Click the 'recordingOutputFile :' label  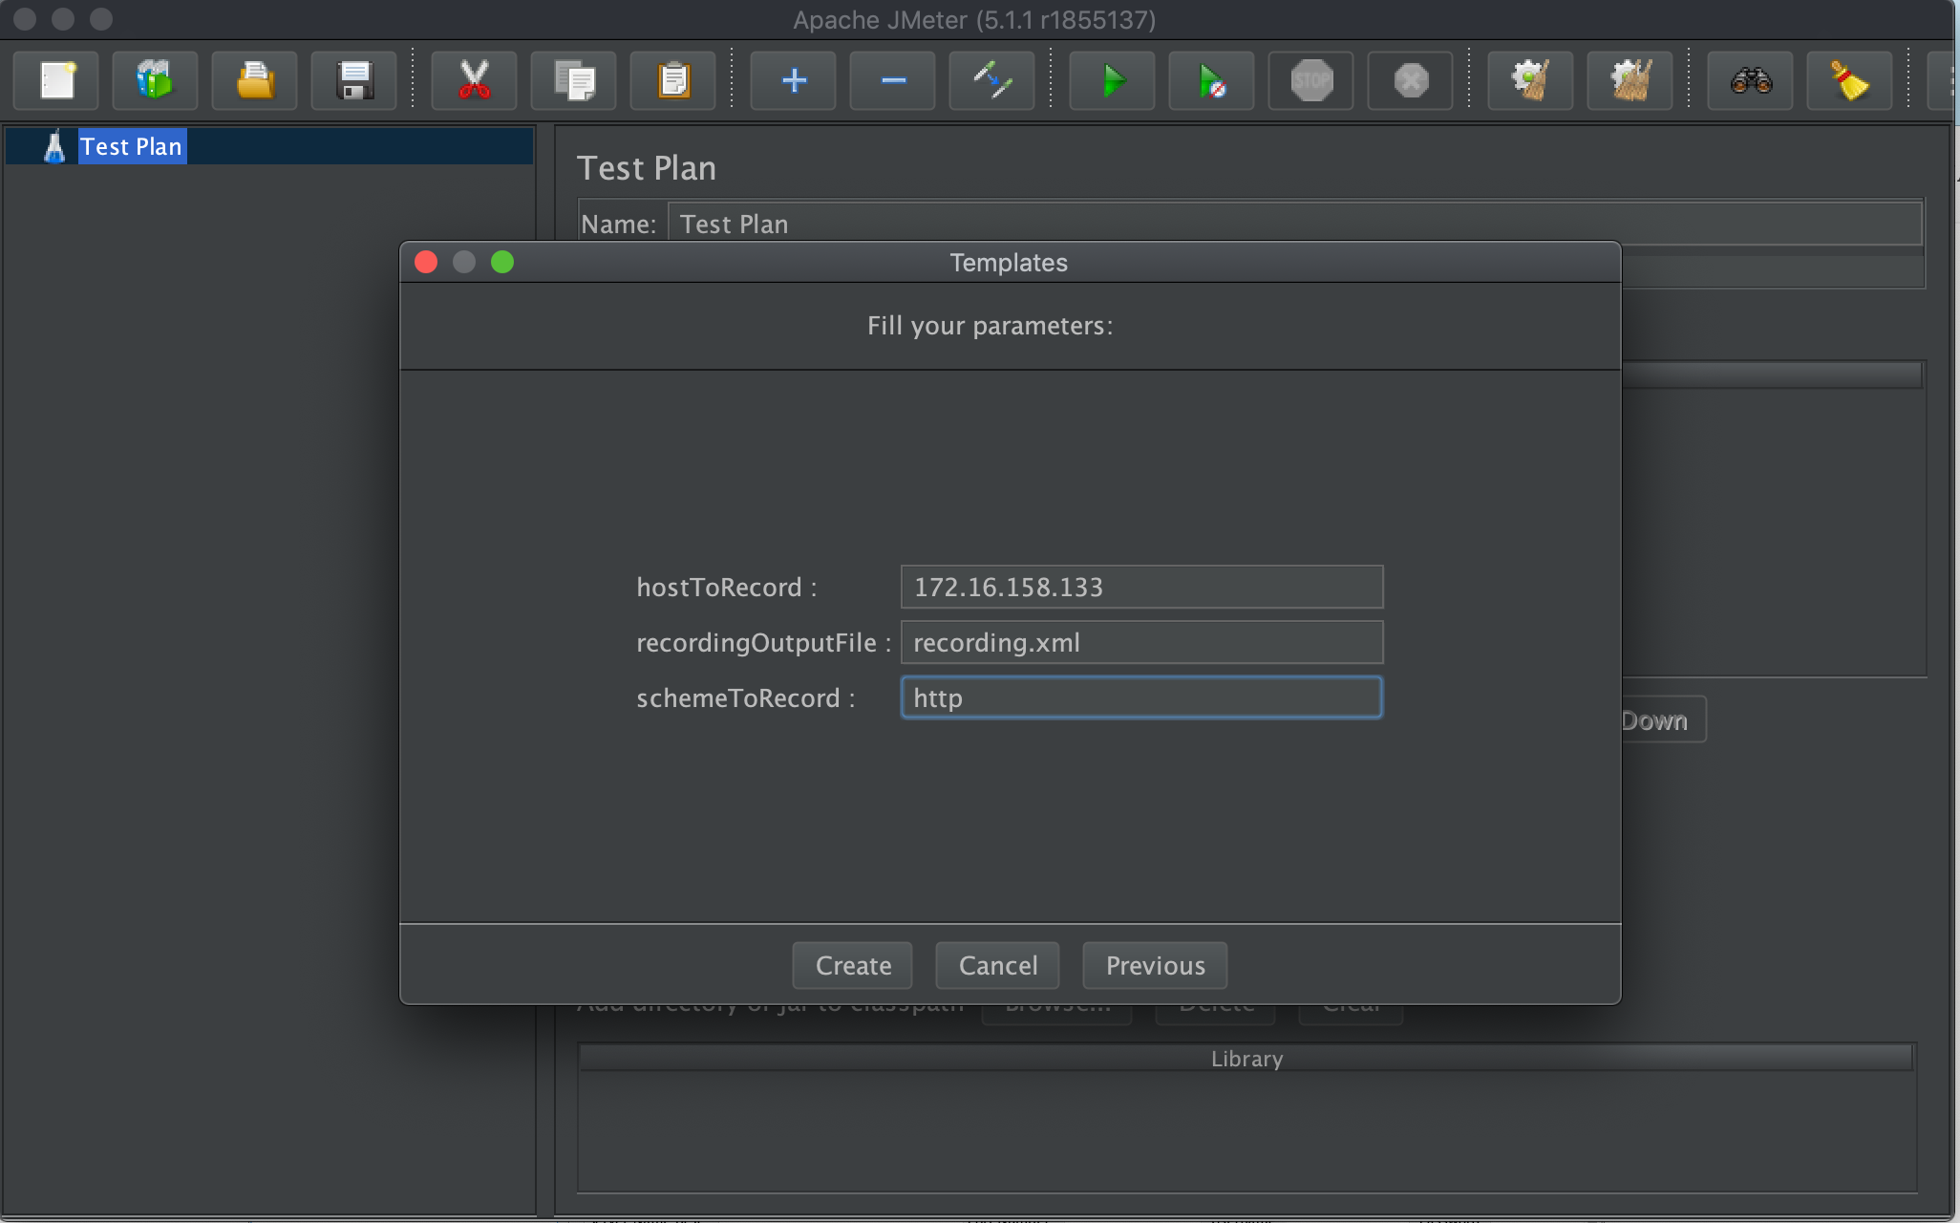click(x=763, y=642)
